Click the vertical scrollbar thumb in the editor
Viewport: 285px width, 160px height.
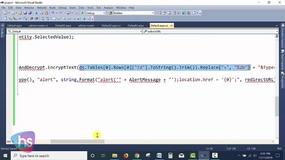pos(277,106)
